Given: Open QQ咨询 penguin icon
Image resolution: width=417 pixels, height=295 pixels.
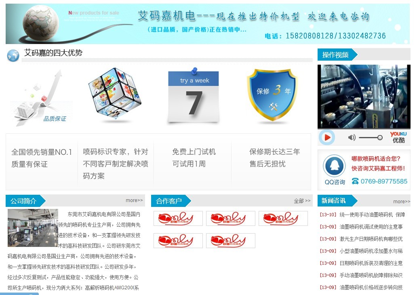Looking at the screenshot, I should [x=334, y=166].
